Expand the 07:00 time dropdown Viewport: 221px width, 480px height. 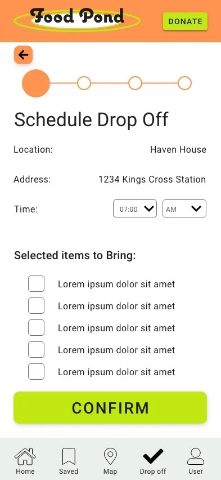tap(135, 209)
